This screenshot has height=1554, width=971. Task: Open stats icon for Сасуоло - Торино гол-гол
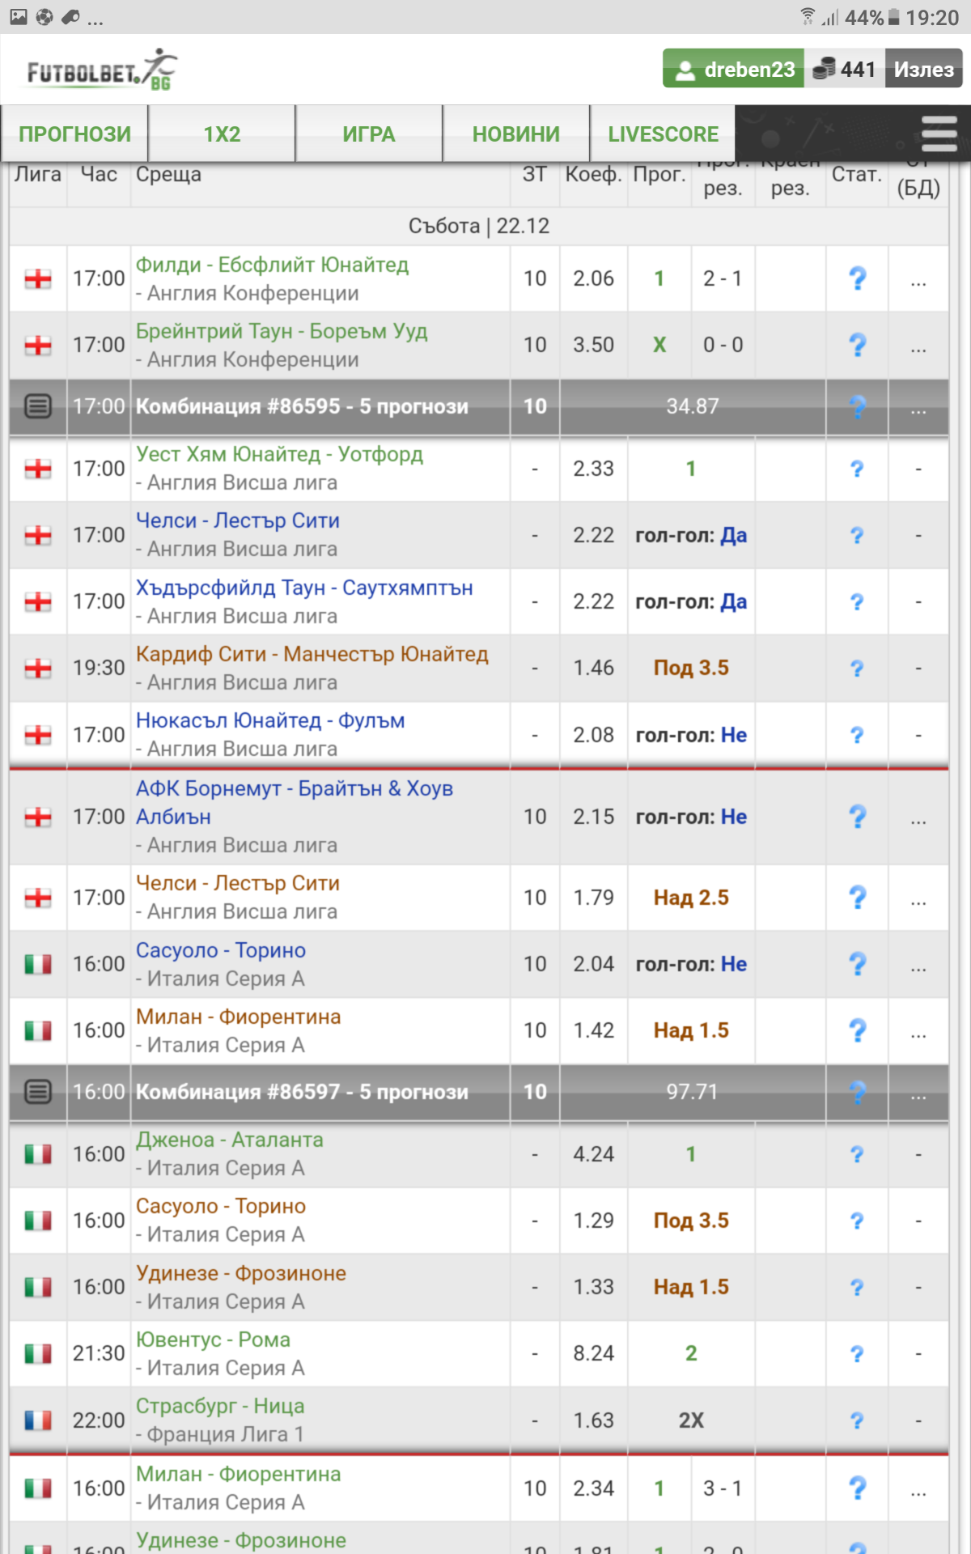pos(857,964)
